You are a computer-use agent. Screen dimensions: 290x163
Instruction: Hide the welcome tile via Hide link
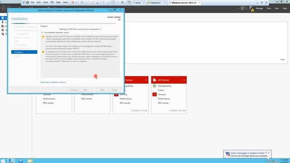coord(282,59)
